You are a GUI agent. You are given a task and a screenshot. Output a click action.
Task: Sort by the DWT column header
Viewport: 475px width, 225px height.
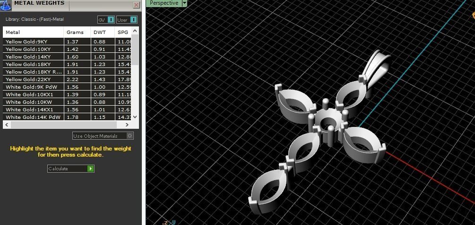point(103,33)
